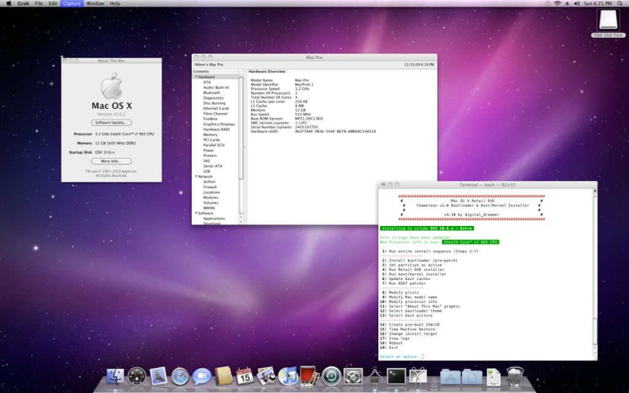The image size is (629, 393).
Task: Click the Terminal 'Select an option' prompt
Action: (x=399, y=357)
